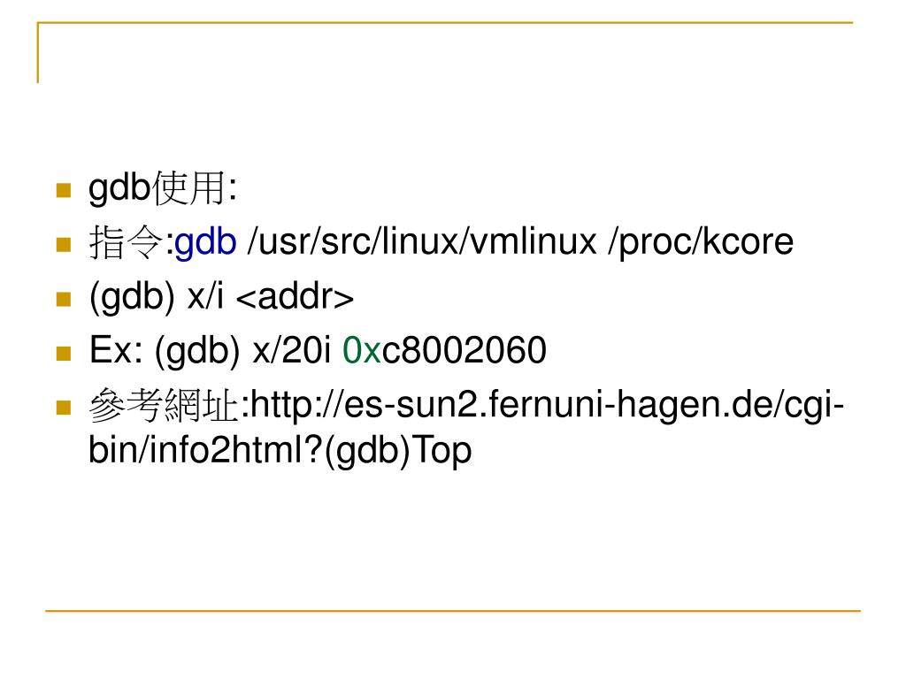Image resolution: width=906 pixels, height=679 pixels.
Task: Click the "指令" label text
Action: coord(127,242)
